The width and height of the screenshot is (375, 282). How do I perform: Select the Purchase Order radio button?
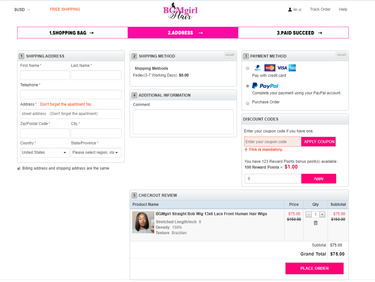pyautogui.click(x=248, y=103)
